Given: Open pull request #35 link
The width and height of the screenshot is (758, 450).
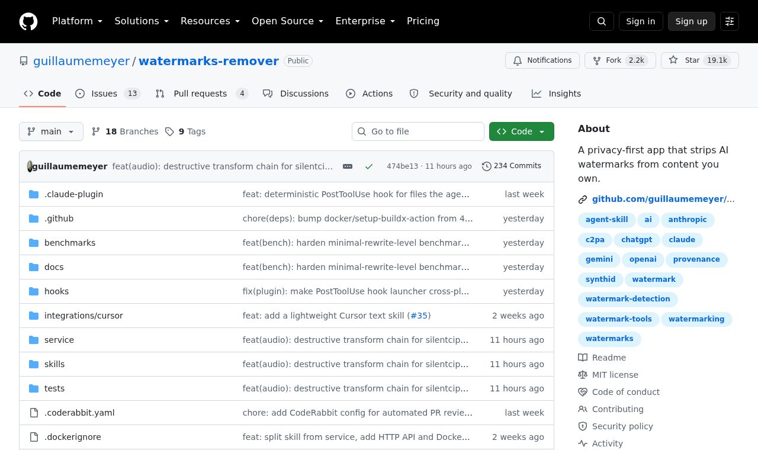Looking at the screenshot, I should (419, 316).
